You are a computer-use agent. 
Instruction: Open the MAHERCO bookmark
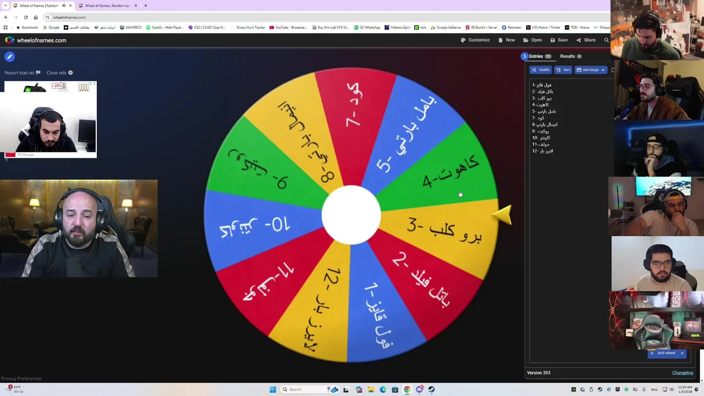pos(130,28)
